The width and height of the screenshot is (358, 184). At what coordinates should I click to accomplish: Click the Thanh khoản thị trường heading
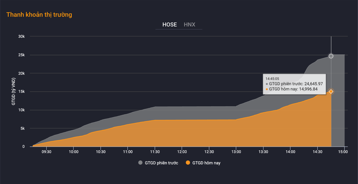point(39,15)
